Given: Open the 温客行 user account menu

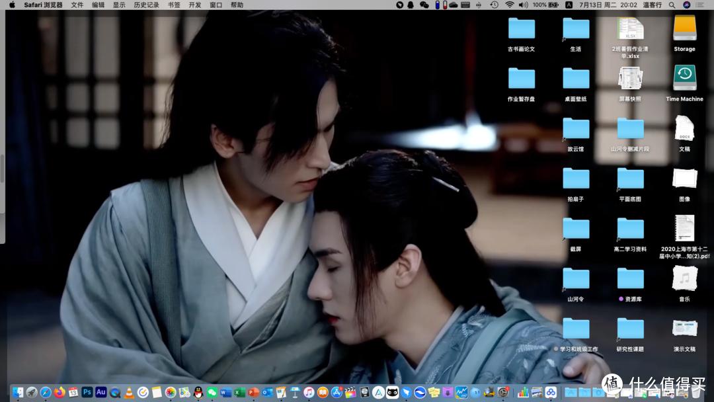Looking at the screenshot, I should tap(652, 5).
